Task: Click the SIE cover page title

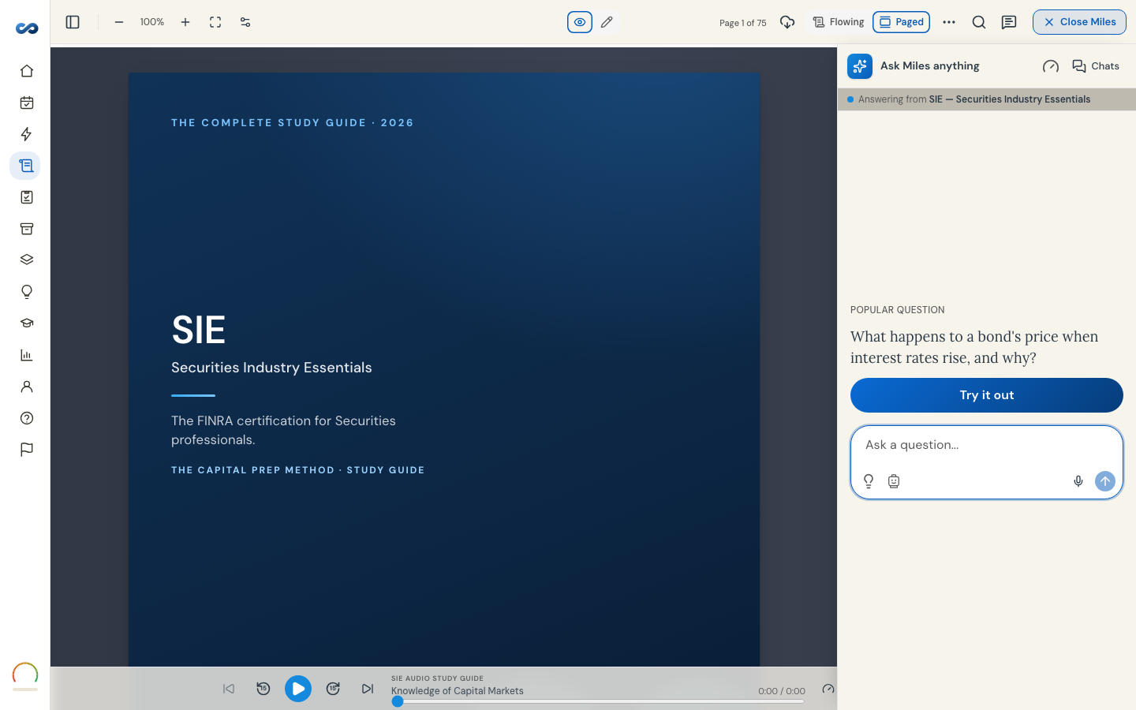Action: (x=199, y=330)
